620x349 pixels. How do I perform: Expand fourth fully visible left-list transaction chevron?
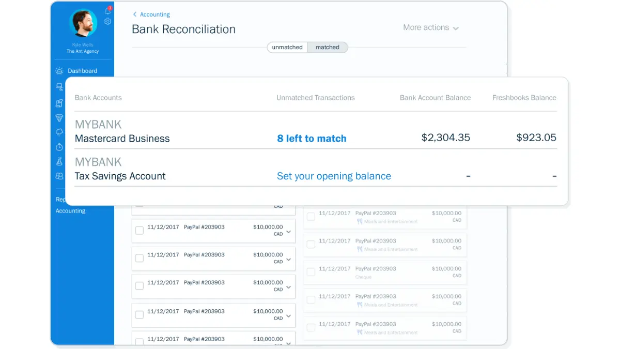pyautogui.click(x=288, y=315)
